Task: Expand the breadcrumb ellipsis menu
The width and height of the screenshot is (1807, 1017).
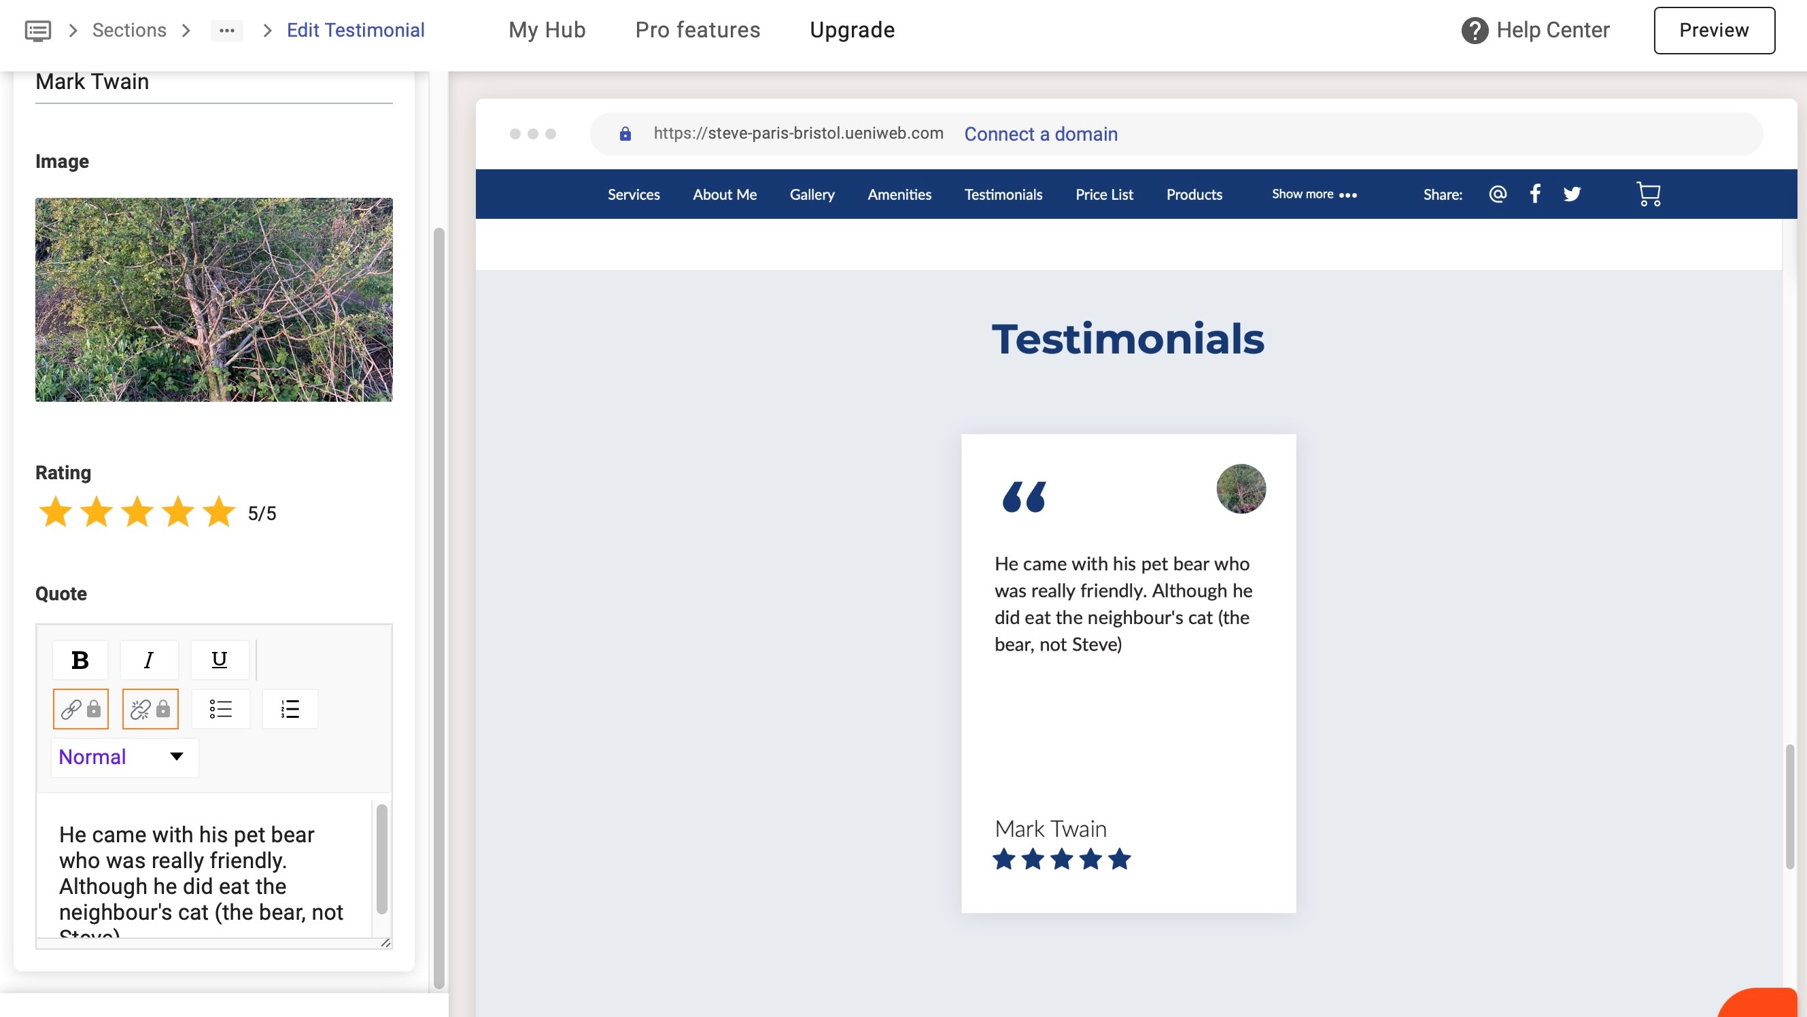Action: click(226, 30)
